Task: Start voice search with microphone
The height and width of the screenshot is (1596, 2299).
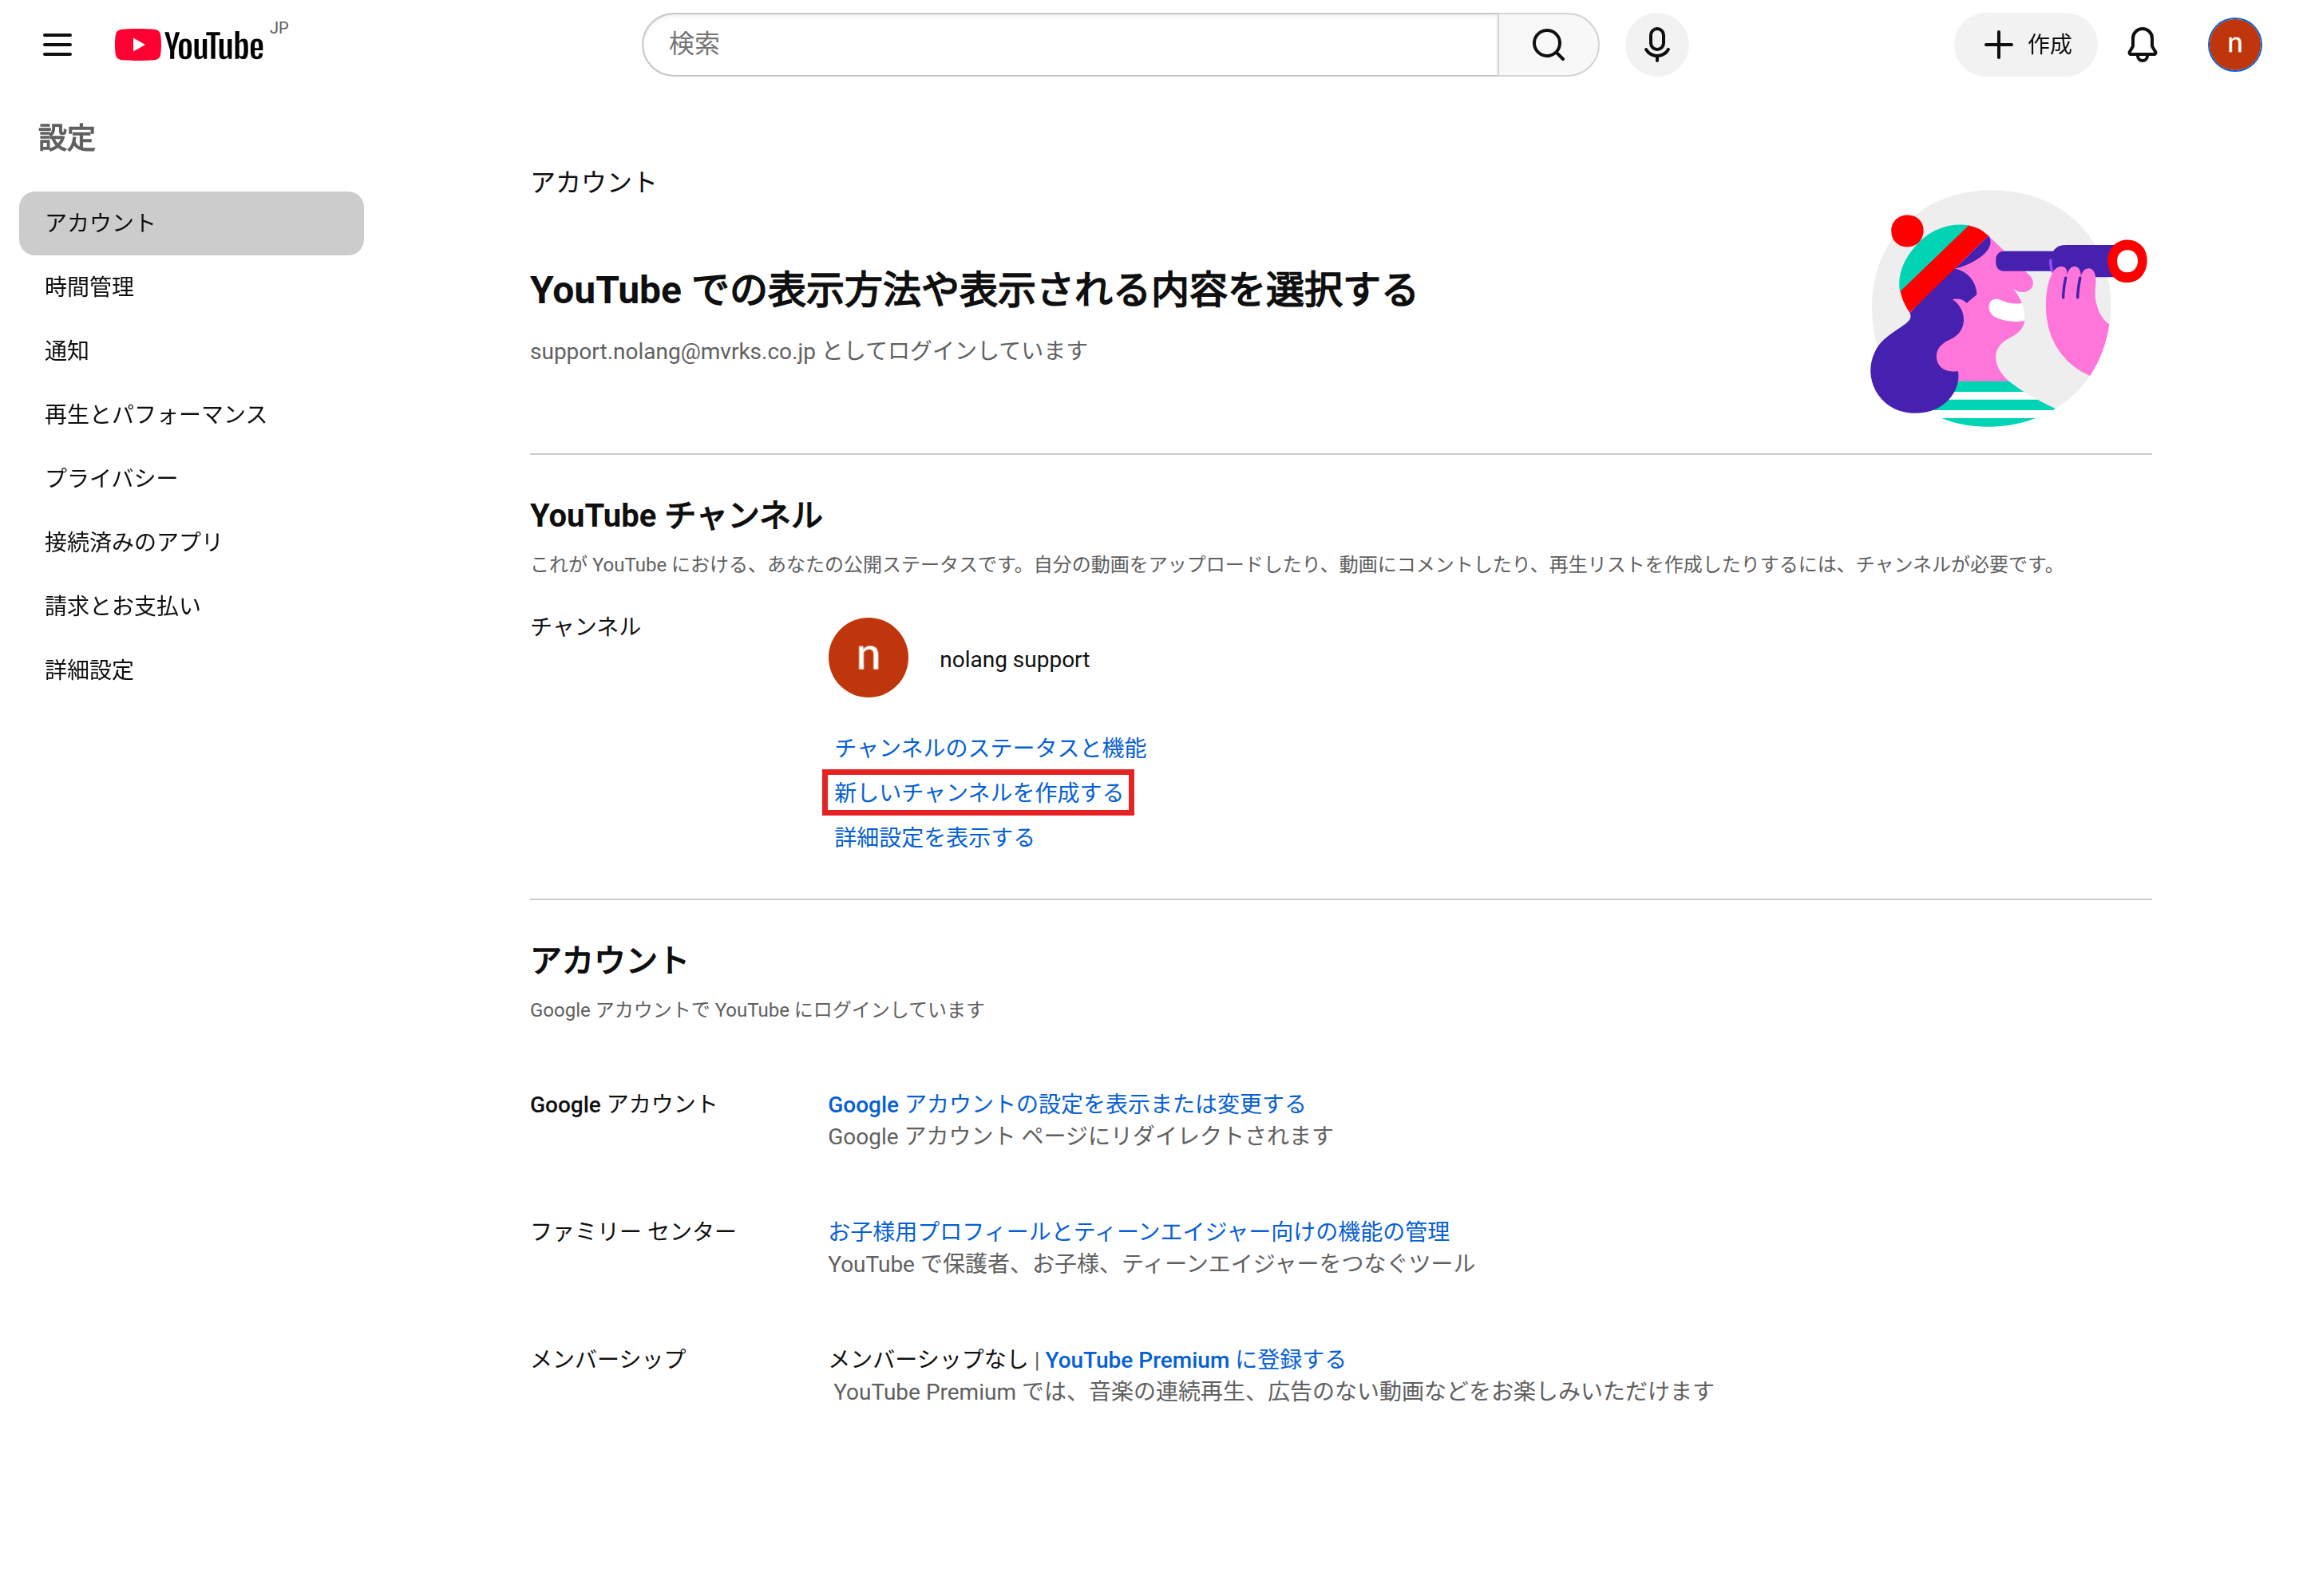Action: click(x=1656, y=45)
